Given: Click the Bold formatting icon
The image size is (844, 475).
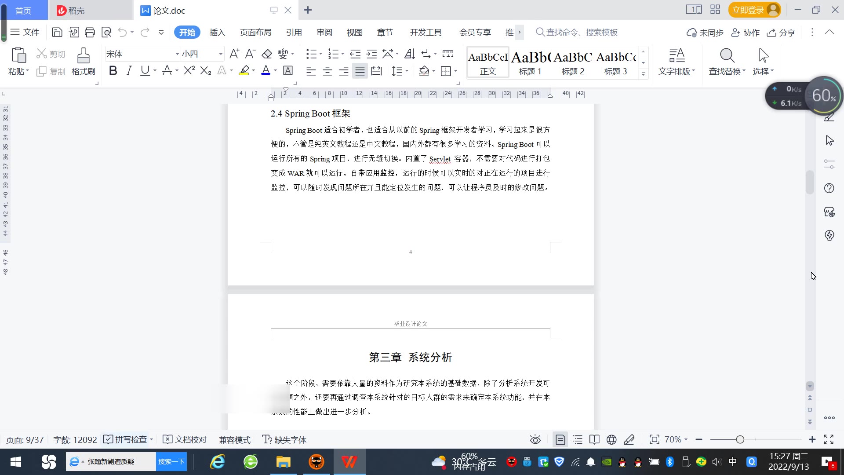Looking at the screenshot, I should pyautogui.click(x=113, y=71).
